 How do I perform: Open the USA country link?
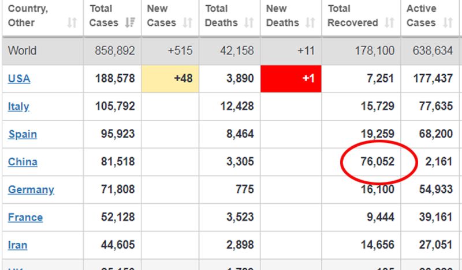pyautogui.click(x=19, y=79)
